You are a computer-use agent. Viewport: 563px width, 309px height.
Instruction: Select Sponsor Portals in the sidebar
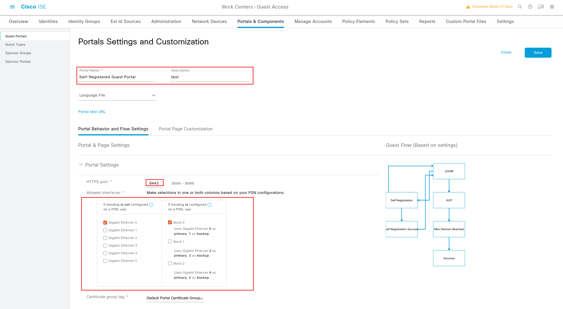click(x=18, y=62)
